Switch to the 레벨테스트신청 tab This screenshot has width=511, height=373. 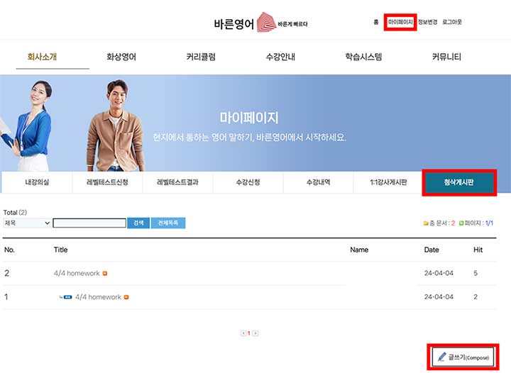click(x=107, y=182)
